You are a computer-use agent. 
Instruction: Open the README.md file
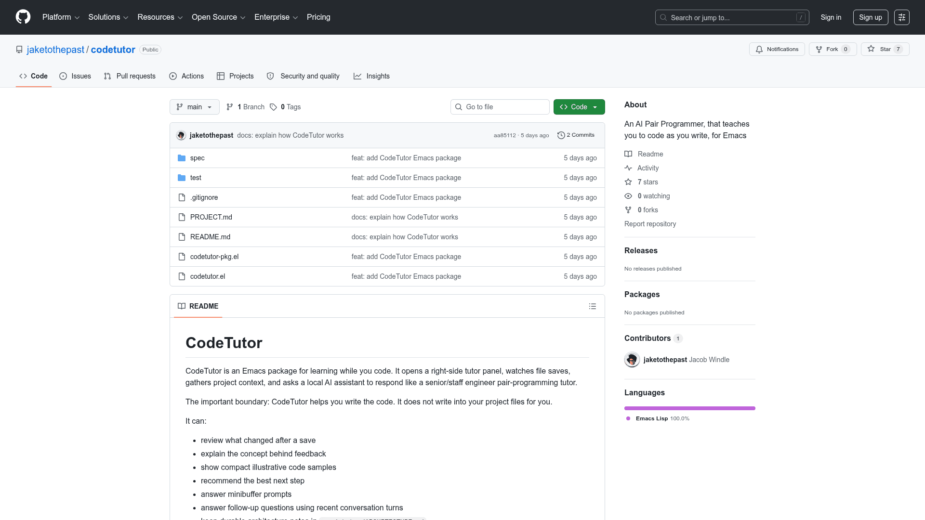(210, 237)
